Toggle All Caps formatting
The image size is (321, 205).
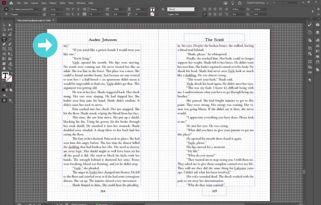point(68,9)
